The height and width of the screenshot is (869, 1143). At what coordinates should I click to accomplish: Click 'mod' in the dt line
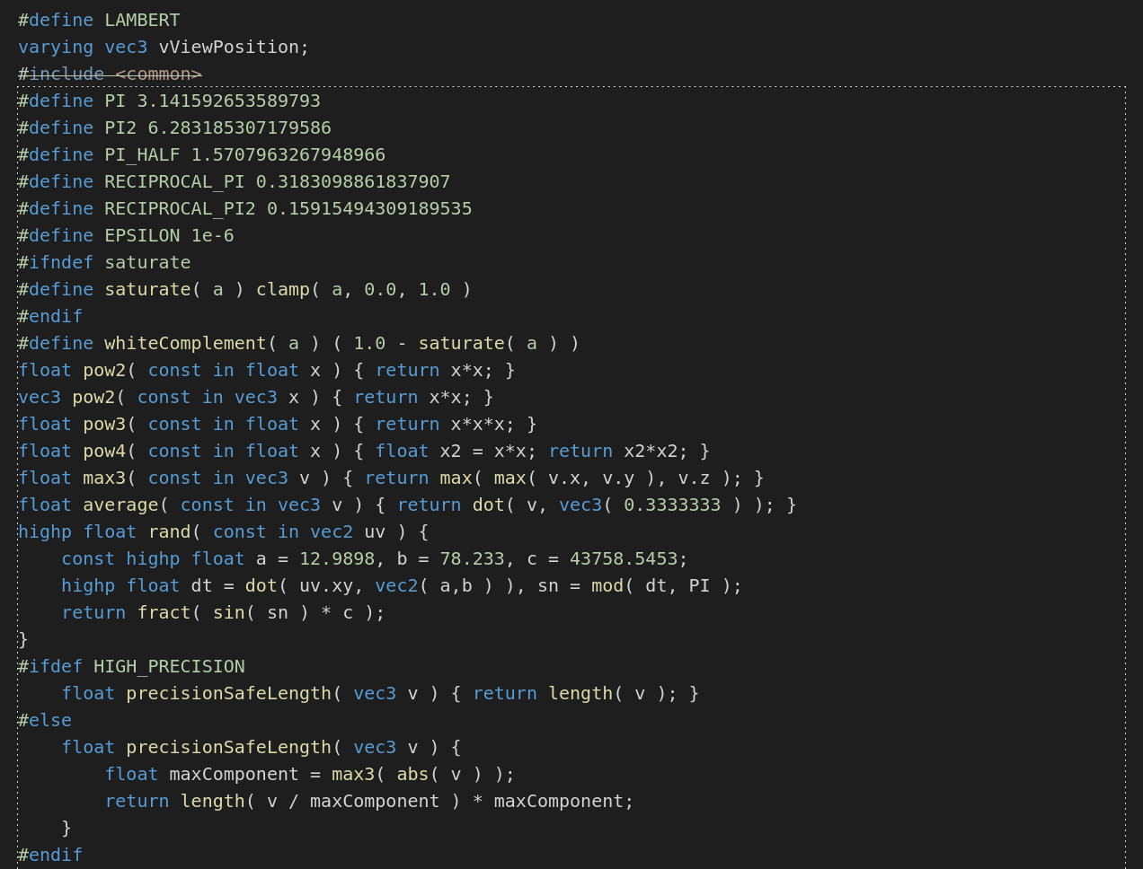click(x=607, y=585)
